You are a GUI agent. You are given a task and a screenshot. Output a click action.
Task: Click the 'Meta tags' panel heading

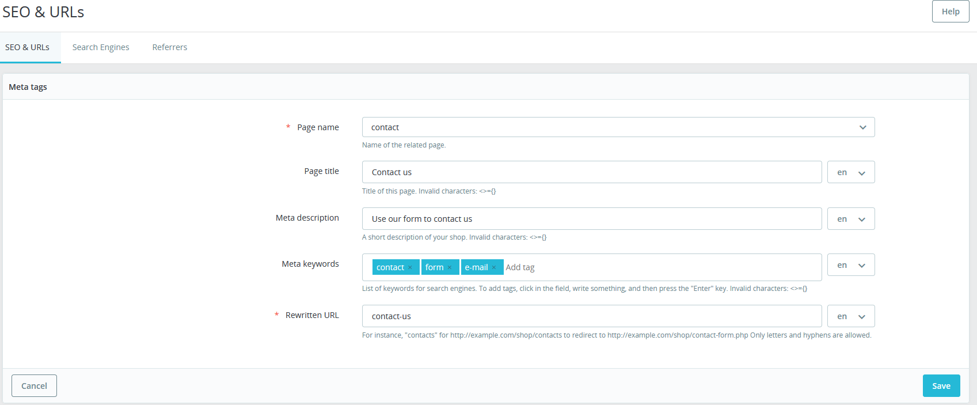point(28,87)
